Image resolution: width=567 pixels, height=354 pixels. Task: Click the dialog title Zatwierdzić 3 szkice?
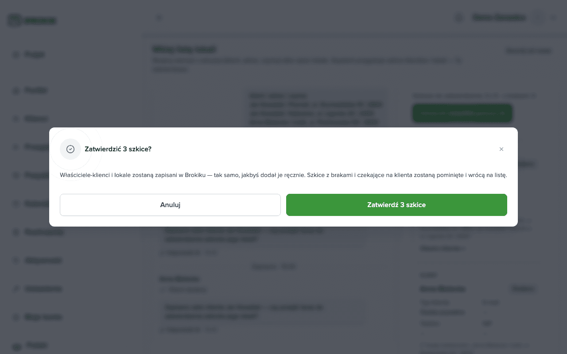[118, 149]
